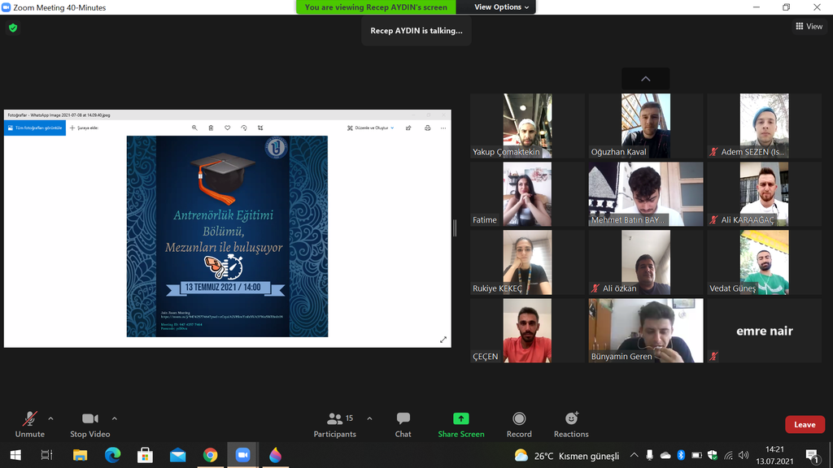Open the Chat panel
The height and width of the screenshot is (468, 833).
(x=403, y=424)
